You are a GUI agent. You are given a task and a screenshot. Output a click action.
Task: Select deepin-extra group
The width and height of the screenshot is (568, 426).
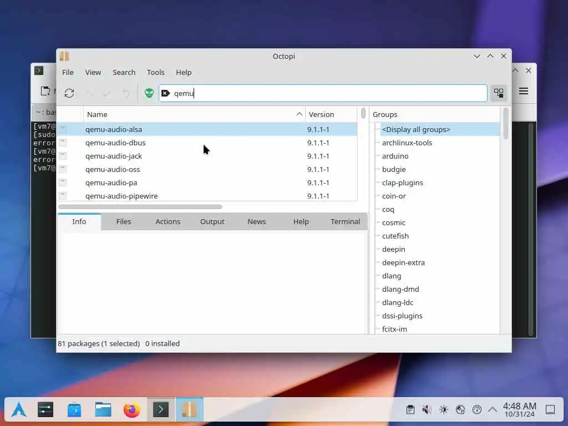[x=403, y=262]
